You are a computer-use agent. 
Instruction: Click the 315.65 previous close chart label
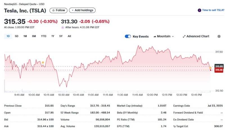click(x=219, y=66)
